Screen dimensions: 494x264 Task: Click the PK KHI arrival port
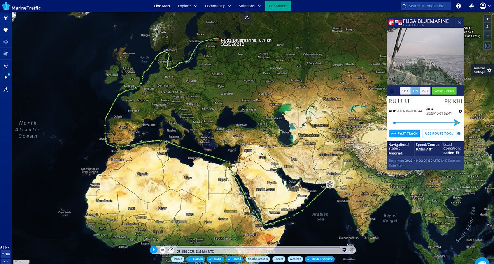click(x=453, y=101)
